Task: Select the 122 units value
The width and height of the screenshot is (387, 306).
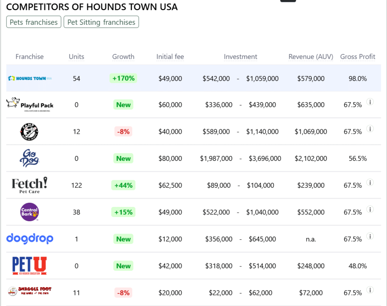Action: 76,185
